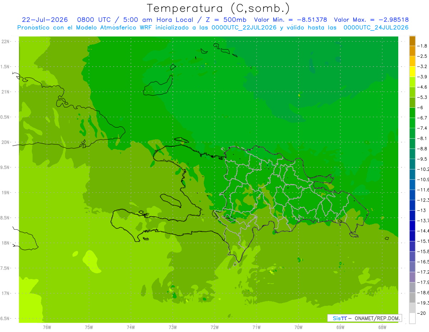Click the '73W' longitude axis label
This screenshot has width=429, height=332.
[x=173, y=327]
